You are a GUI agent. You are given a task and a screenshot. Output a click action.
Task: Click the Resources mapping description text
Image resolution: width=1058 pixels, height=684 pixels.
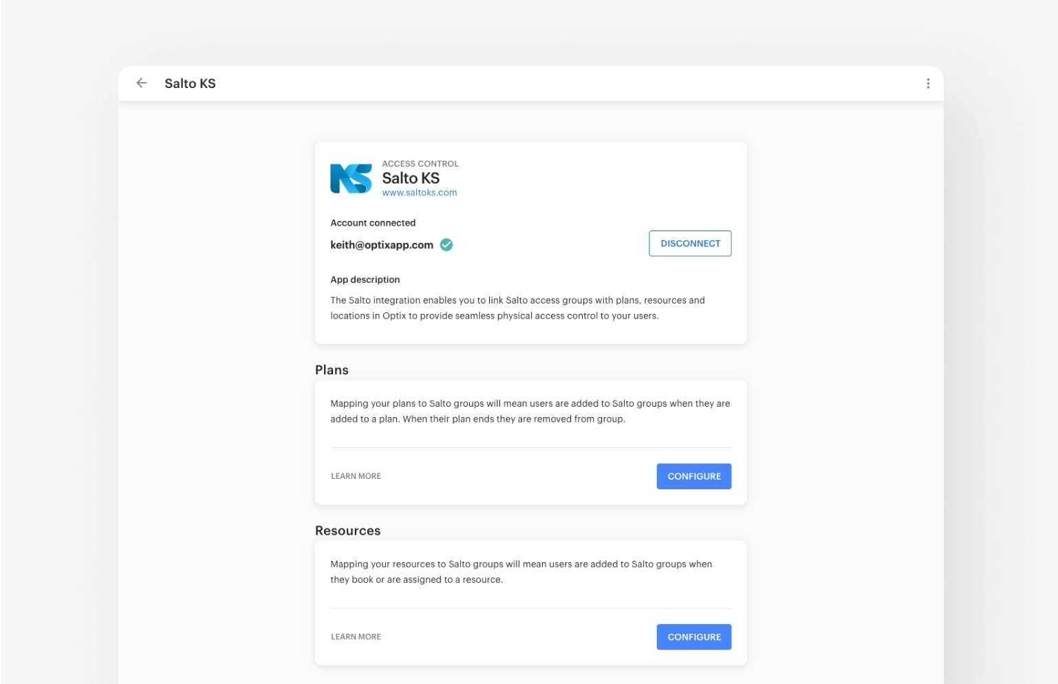pyautogui.click(x=521, y=572)
